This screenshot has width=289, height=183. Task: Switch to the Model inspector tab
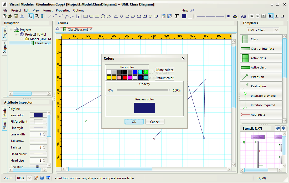[5, 112]
